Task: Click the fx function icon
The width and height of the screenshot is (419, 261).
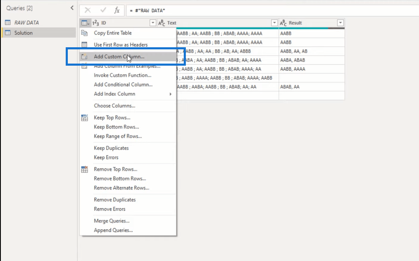Action: (117, 10)
